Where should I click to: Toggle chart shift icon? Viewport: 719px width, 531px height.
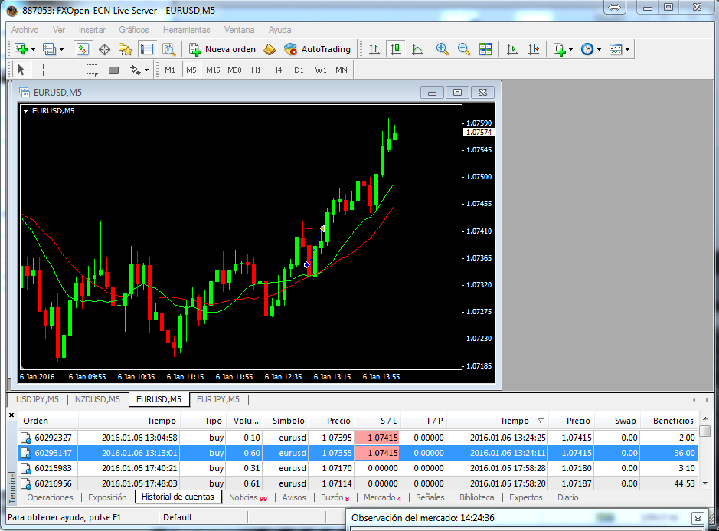(x=534, y=49)
